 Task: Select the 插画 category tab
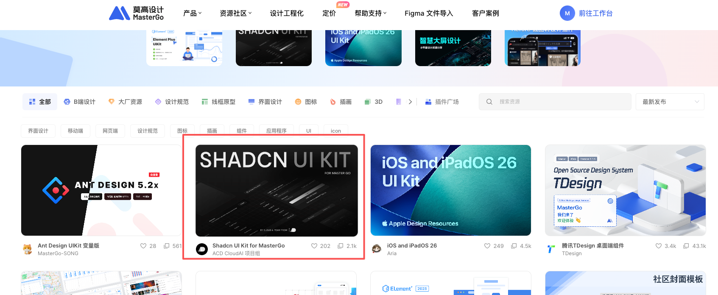341,102
